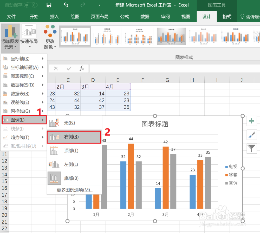Image resolution: width=260 pixels, height=233 pixels.
Task: Select column header F
Action: [142, 80]
